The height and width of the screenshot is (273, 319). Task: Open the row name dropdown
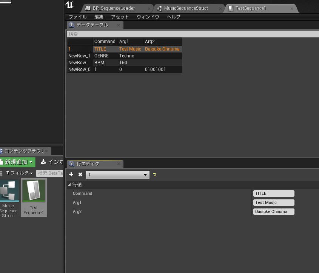tap(118, 175)
